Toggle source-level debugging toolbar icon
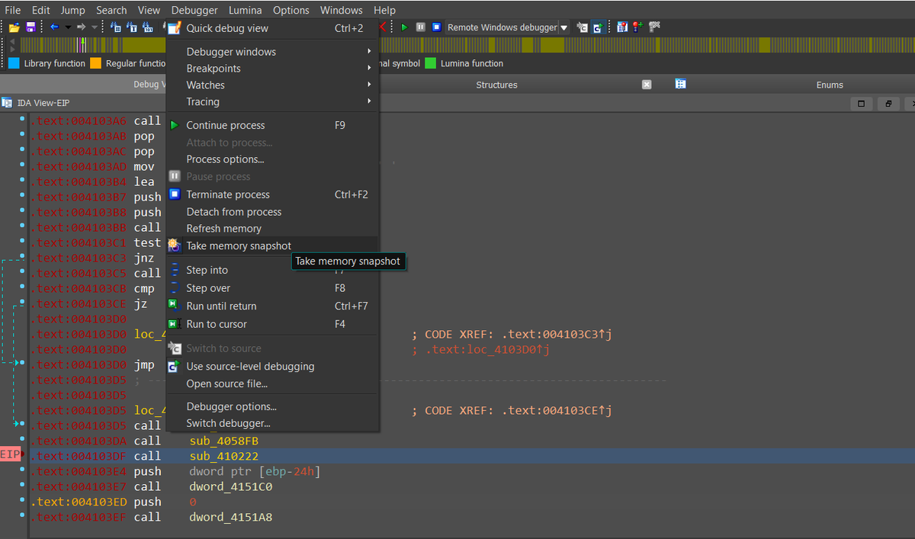 coord(598,27)
